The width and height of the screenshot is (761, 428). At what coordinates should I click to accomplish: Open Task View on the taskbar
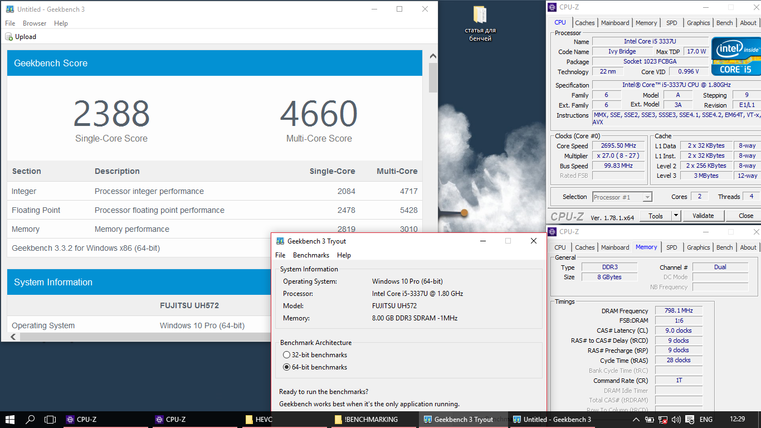point(50,420)
